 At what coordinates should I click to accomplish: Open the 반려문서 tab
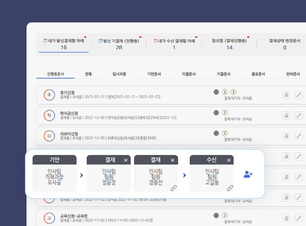[x=293, y=74]
